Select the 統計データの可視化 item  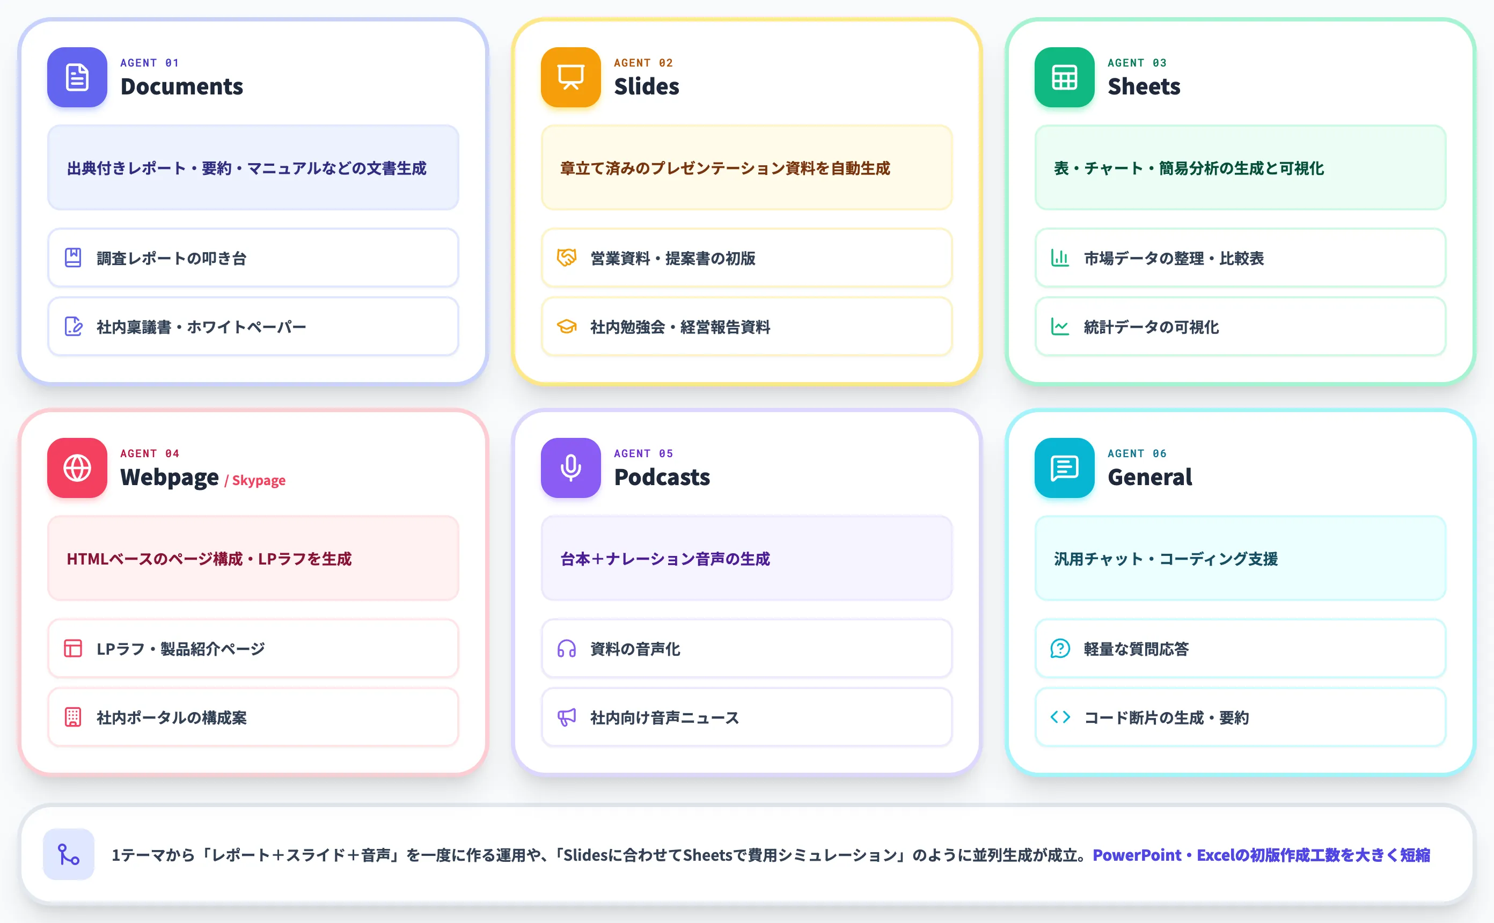(x=1241, y=327)
